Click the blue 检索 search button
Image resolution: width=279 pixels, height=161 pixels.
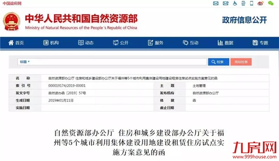(218, 62)
